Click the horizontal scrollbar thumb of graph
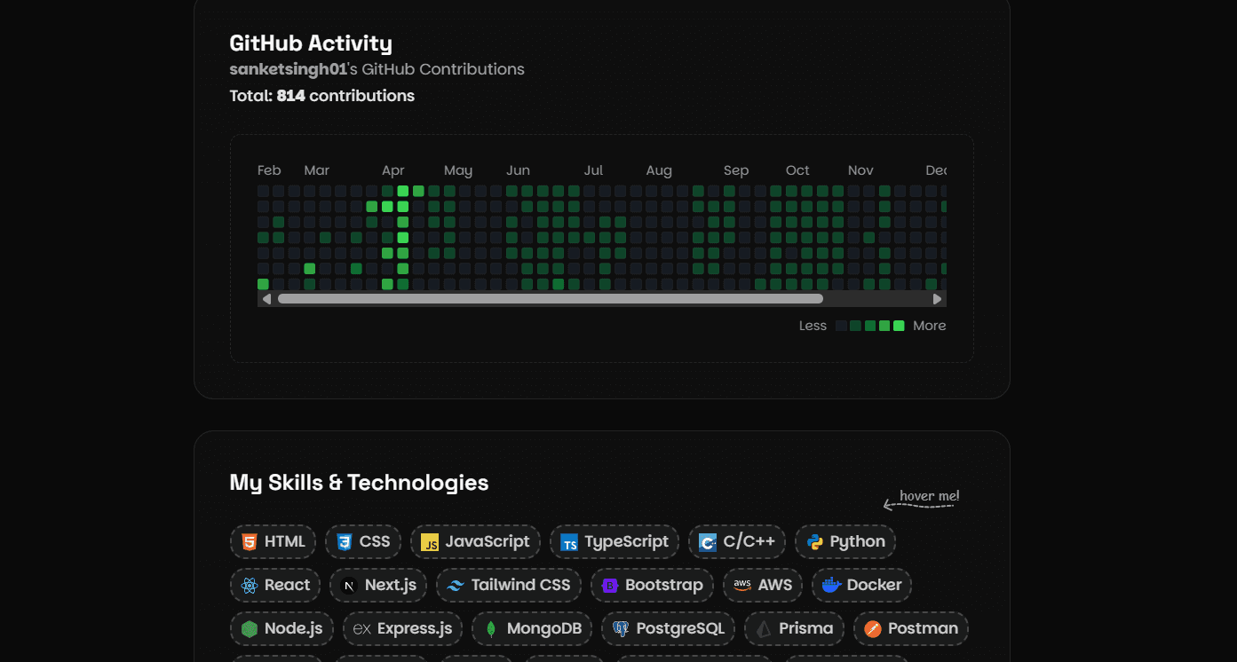The image size is (1237, 662). pyautogui.click(x=551, y=299)
